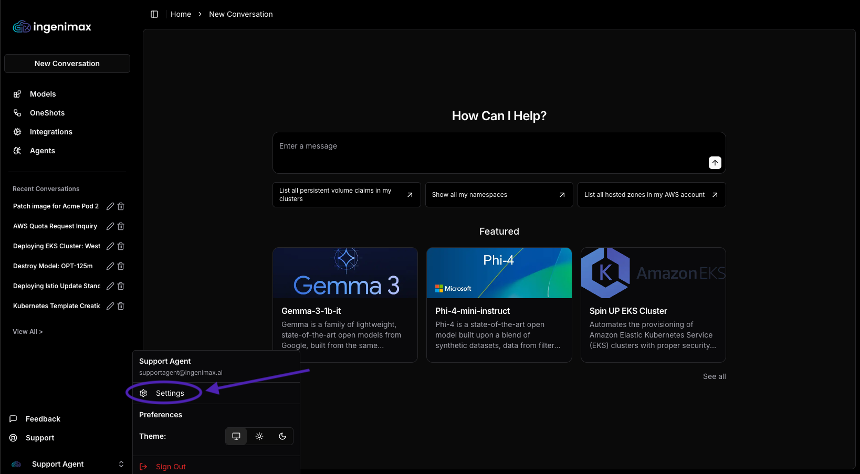
Task: Select the system theme option
Action: coord(236,436)
